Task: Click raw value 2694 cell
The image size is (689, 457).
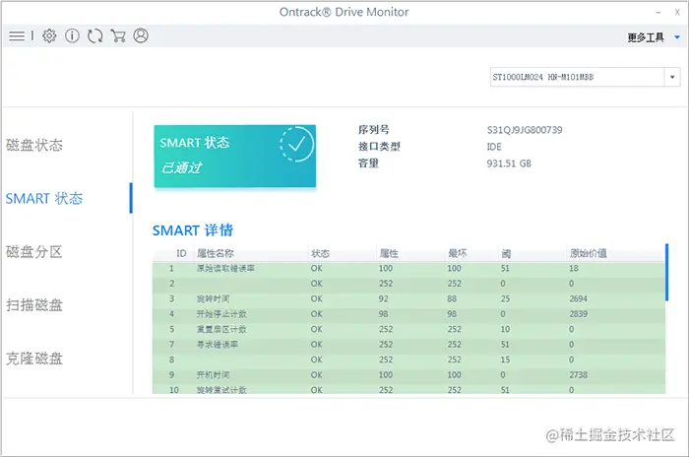Action: [579, 298]
